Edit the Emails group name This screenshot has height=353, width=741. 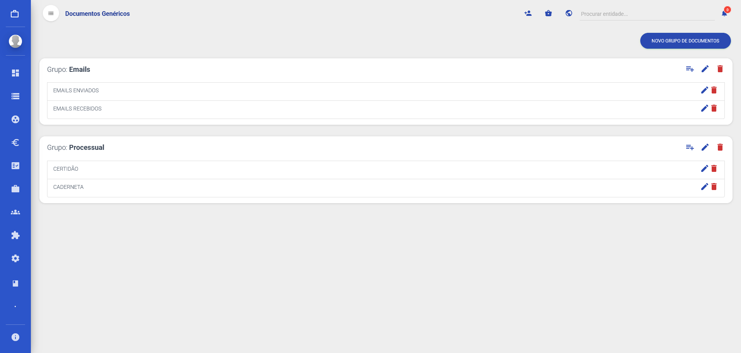pyautogui.click(x=705, y=69)
